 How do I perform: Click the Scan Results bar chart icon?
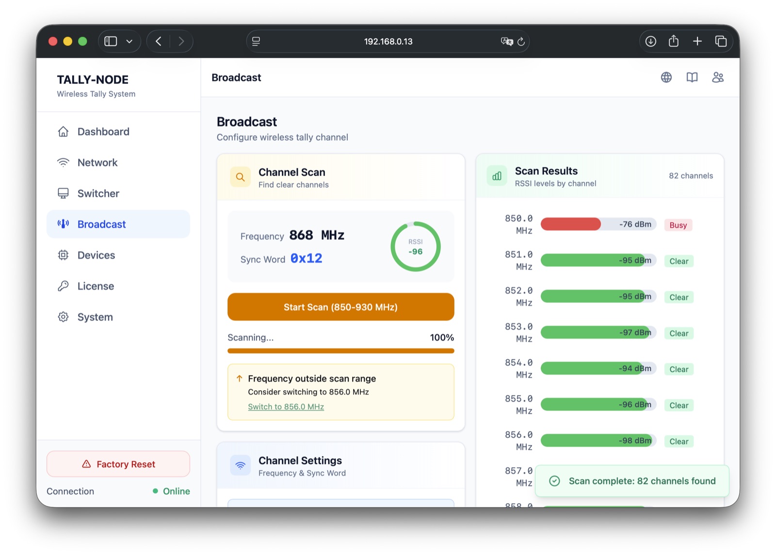[497, 176]
